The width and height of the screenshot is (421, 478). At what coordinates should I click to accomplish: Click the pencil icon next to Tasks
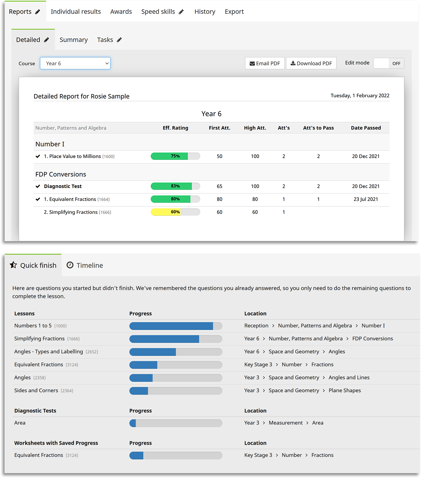pyautogui.click(x=119, y=40)
